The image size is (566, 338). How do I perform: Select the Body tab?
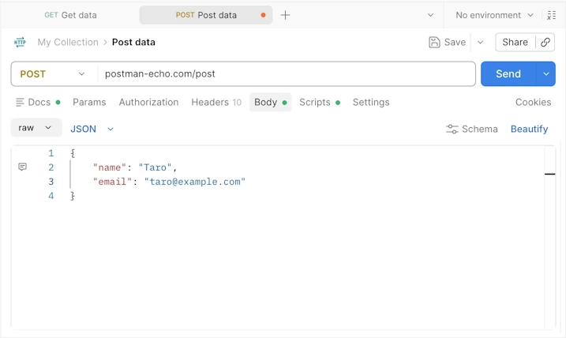(x=270, y=103)
